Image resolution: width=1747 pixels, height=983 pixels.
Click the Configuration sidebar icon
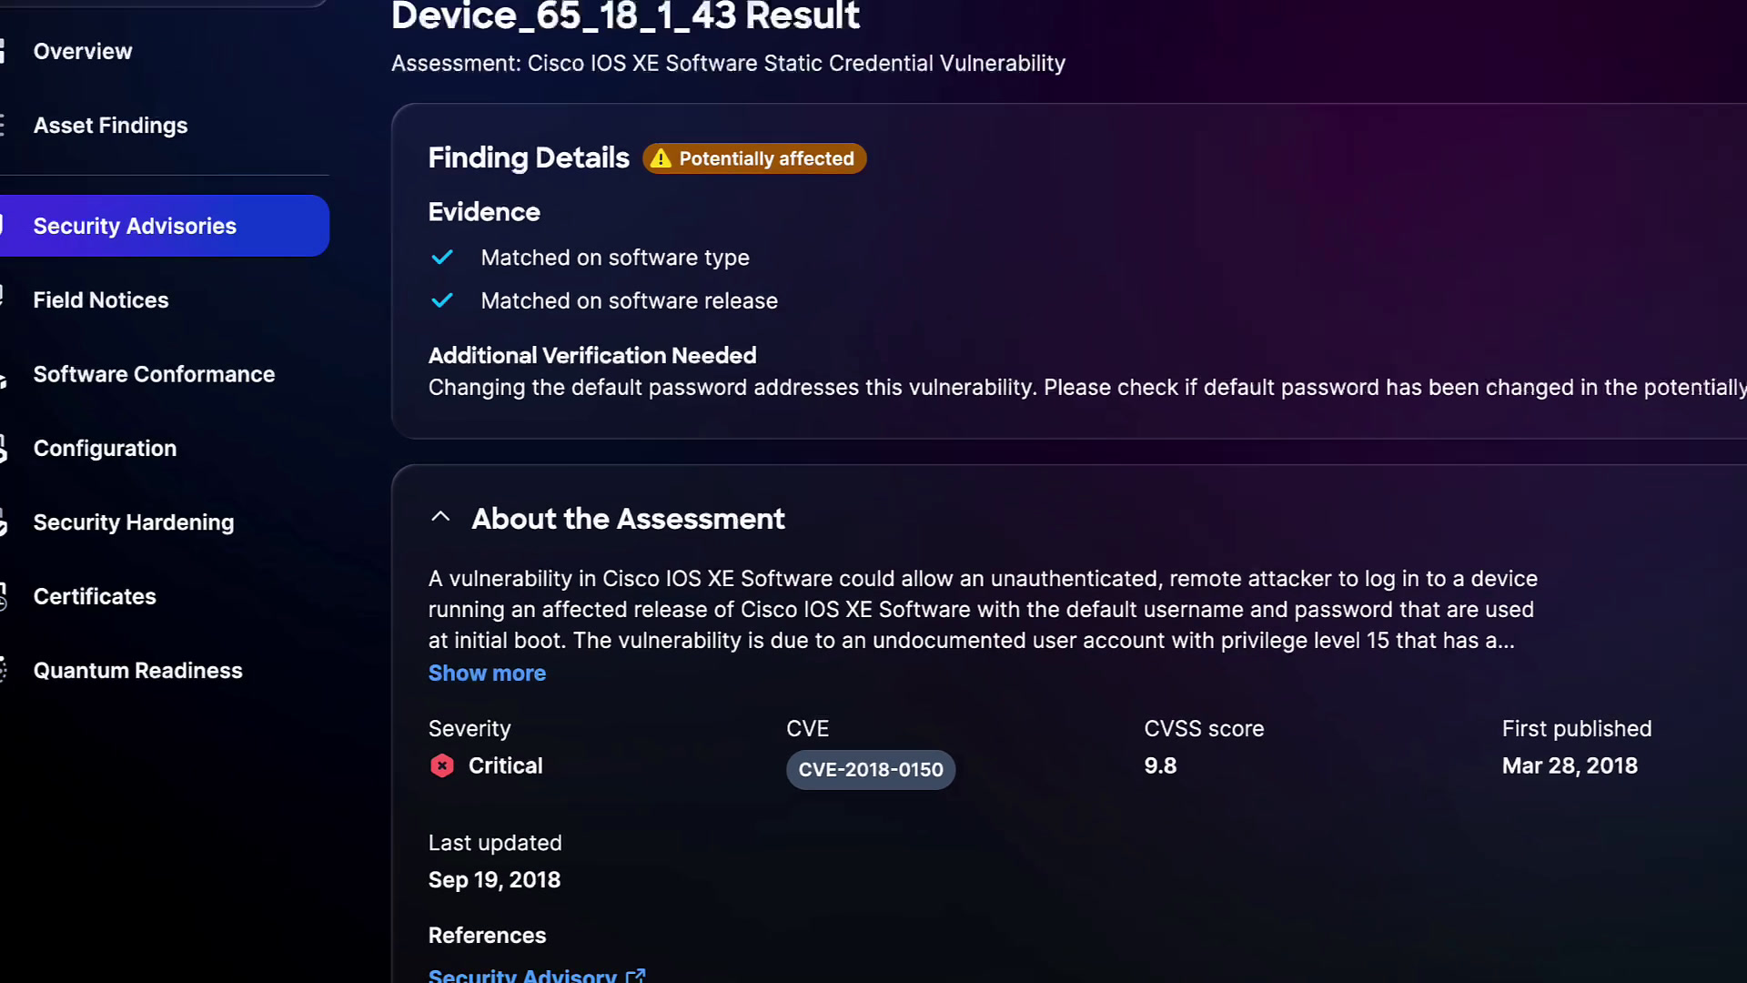click(3, 449)
